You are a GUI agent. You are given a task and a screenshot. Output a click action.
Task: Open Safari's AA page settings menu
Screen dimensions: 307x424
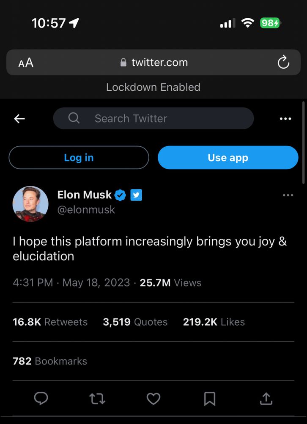click(x=26, y=63)
